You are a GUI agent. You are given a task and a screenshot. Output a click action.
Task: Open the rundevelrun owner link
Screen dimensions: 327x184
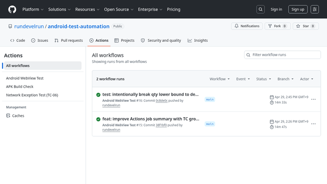pyautogui.click(x=29, y=26)
